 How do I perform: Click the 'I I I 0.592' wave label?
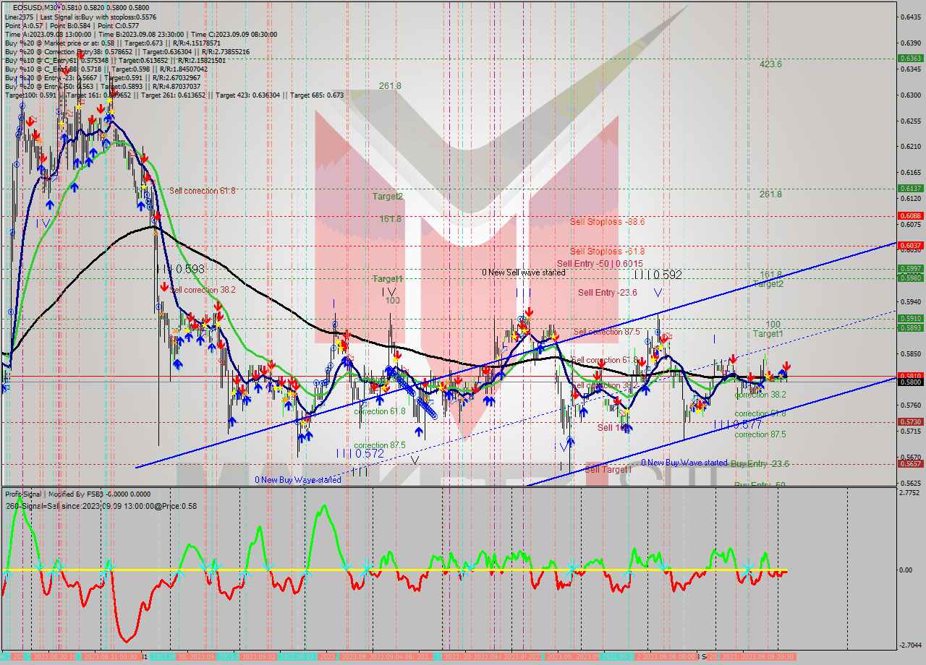coord(658,275)
